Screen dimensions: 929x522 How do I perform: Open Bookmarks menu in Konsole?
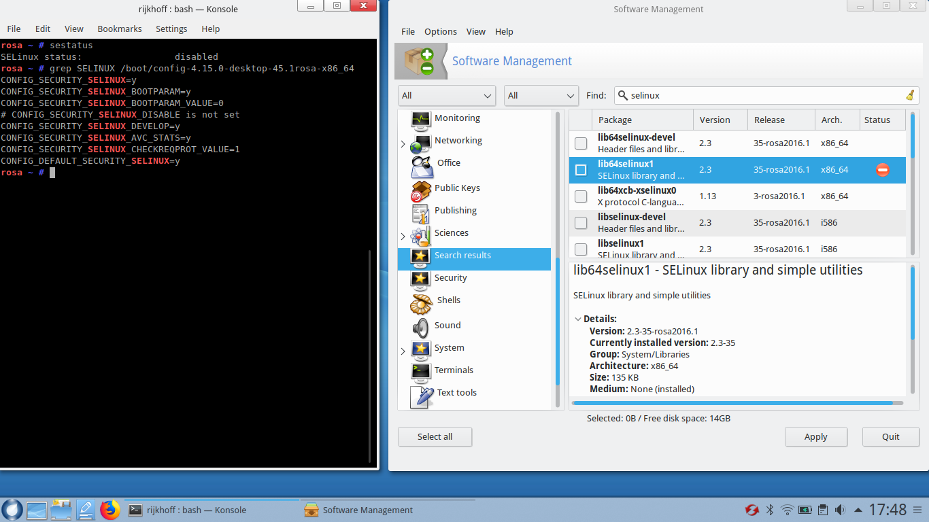120,29
